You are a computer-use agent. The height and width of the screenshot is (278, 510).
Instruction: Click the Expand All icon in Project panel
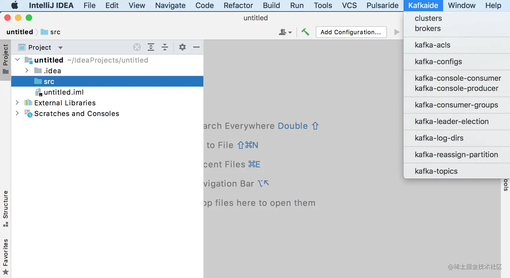click(x=151, y=47)
